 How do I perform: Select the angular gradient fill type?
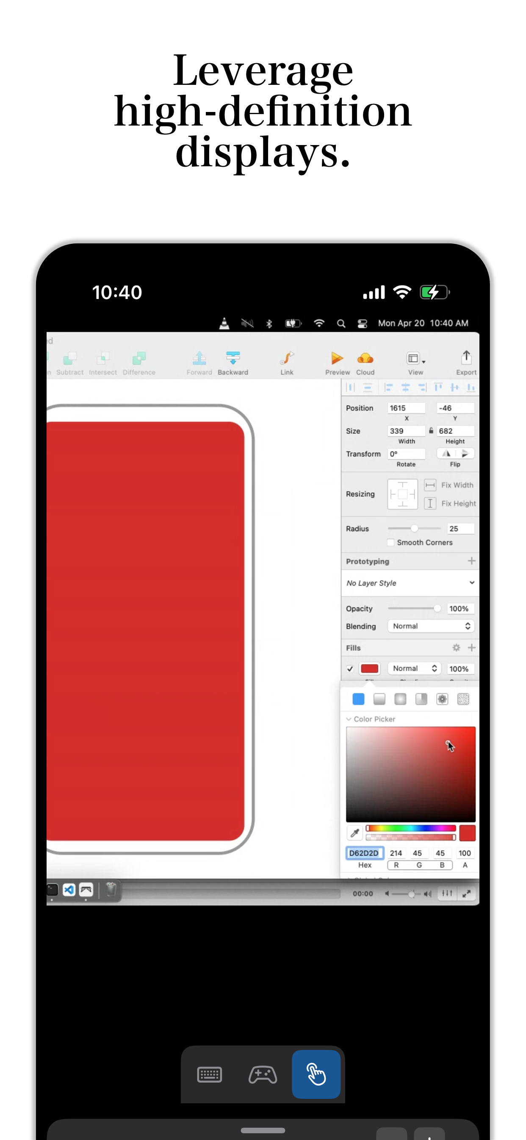pos(421,699)
